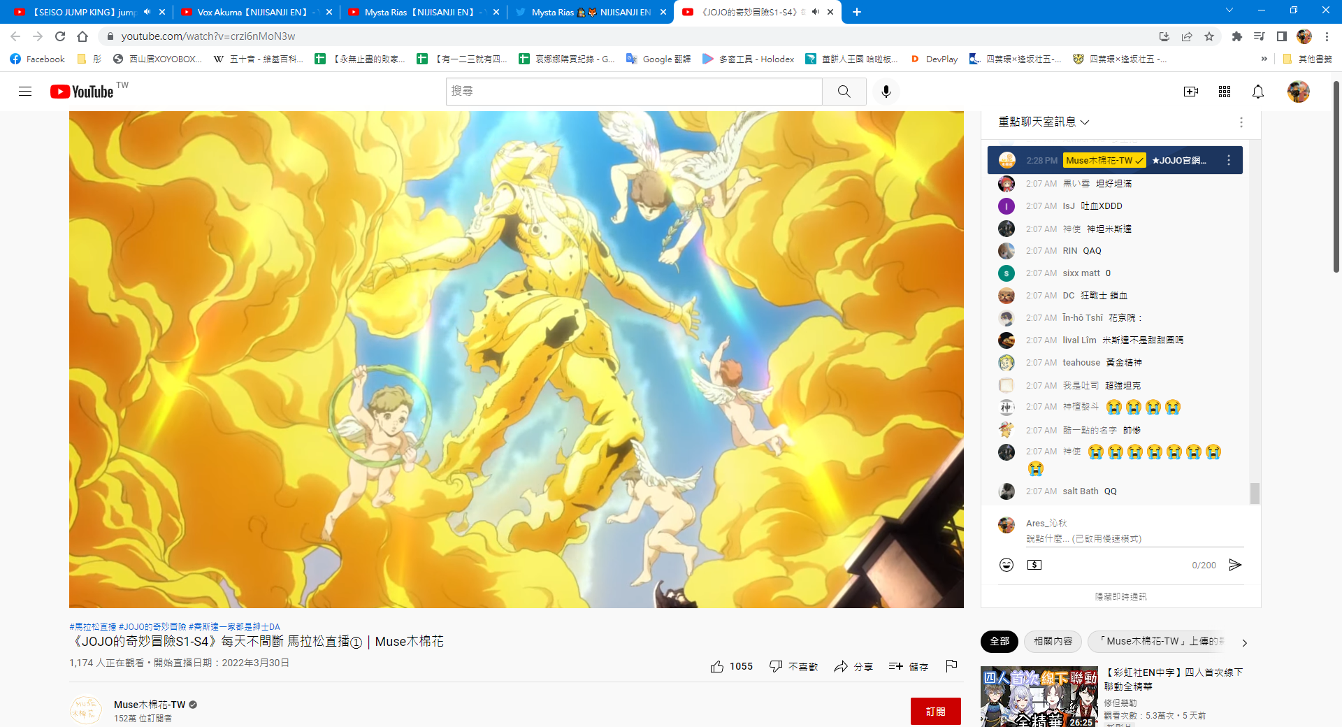Screen dimensions: 1342x727
Task: Hide live chat link
Action: (1120, 596)
